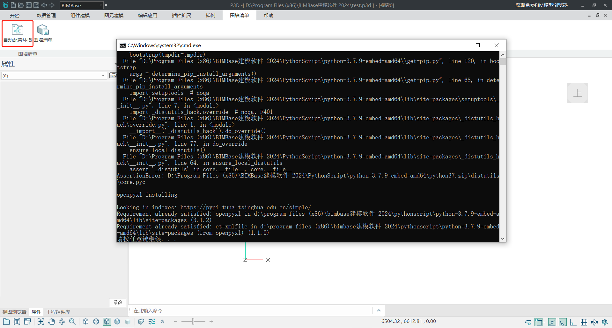Click the plus button of zoom slider
The height and width of the screenshot is (328, 612).
tap(211, 322)
